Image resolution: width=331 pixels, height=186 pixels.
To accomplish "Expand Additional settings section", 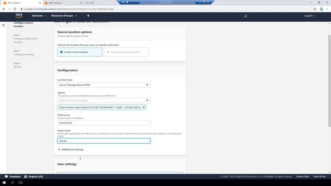I will pos(71,149).
